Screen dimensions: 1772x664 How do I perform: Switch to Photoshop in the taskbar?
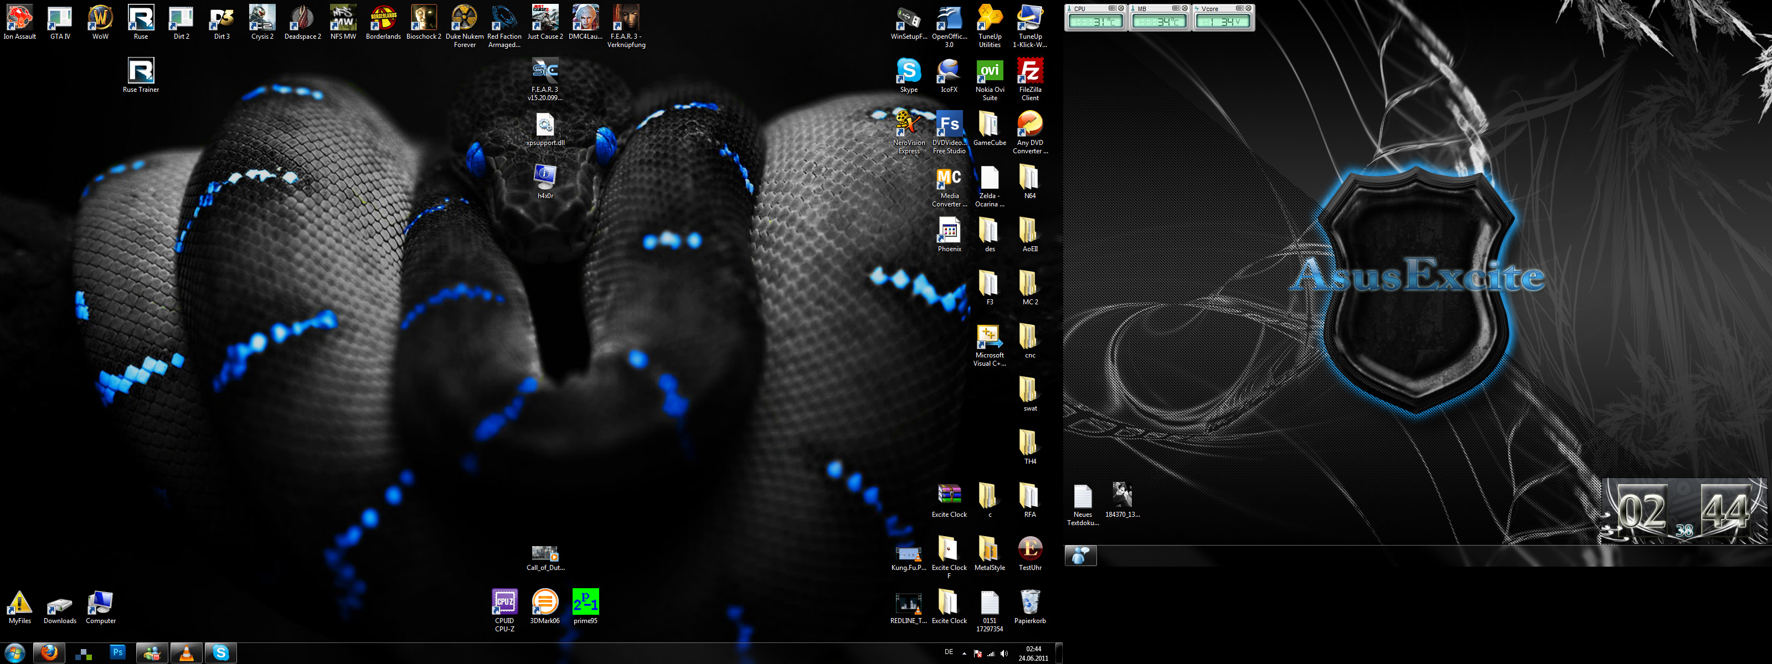117,653
